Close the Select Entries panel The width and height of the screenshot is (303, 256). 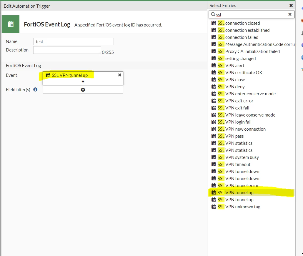coord(291,6)
